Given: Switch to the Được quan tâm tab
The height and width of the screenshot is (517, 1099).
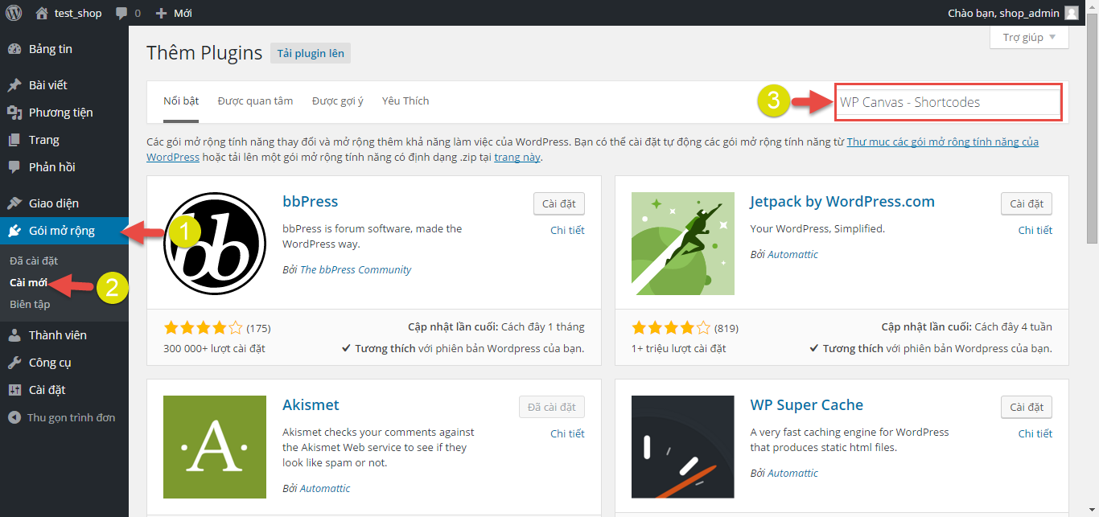Looking at the screenshot, I should tap(255, 101).
